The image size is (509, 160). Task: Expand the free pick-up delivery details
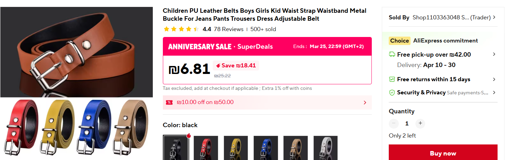[494, 54]
